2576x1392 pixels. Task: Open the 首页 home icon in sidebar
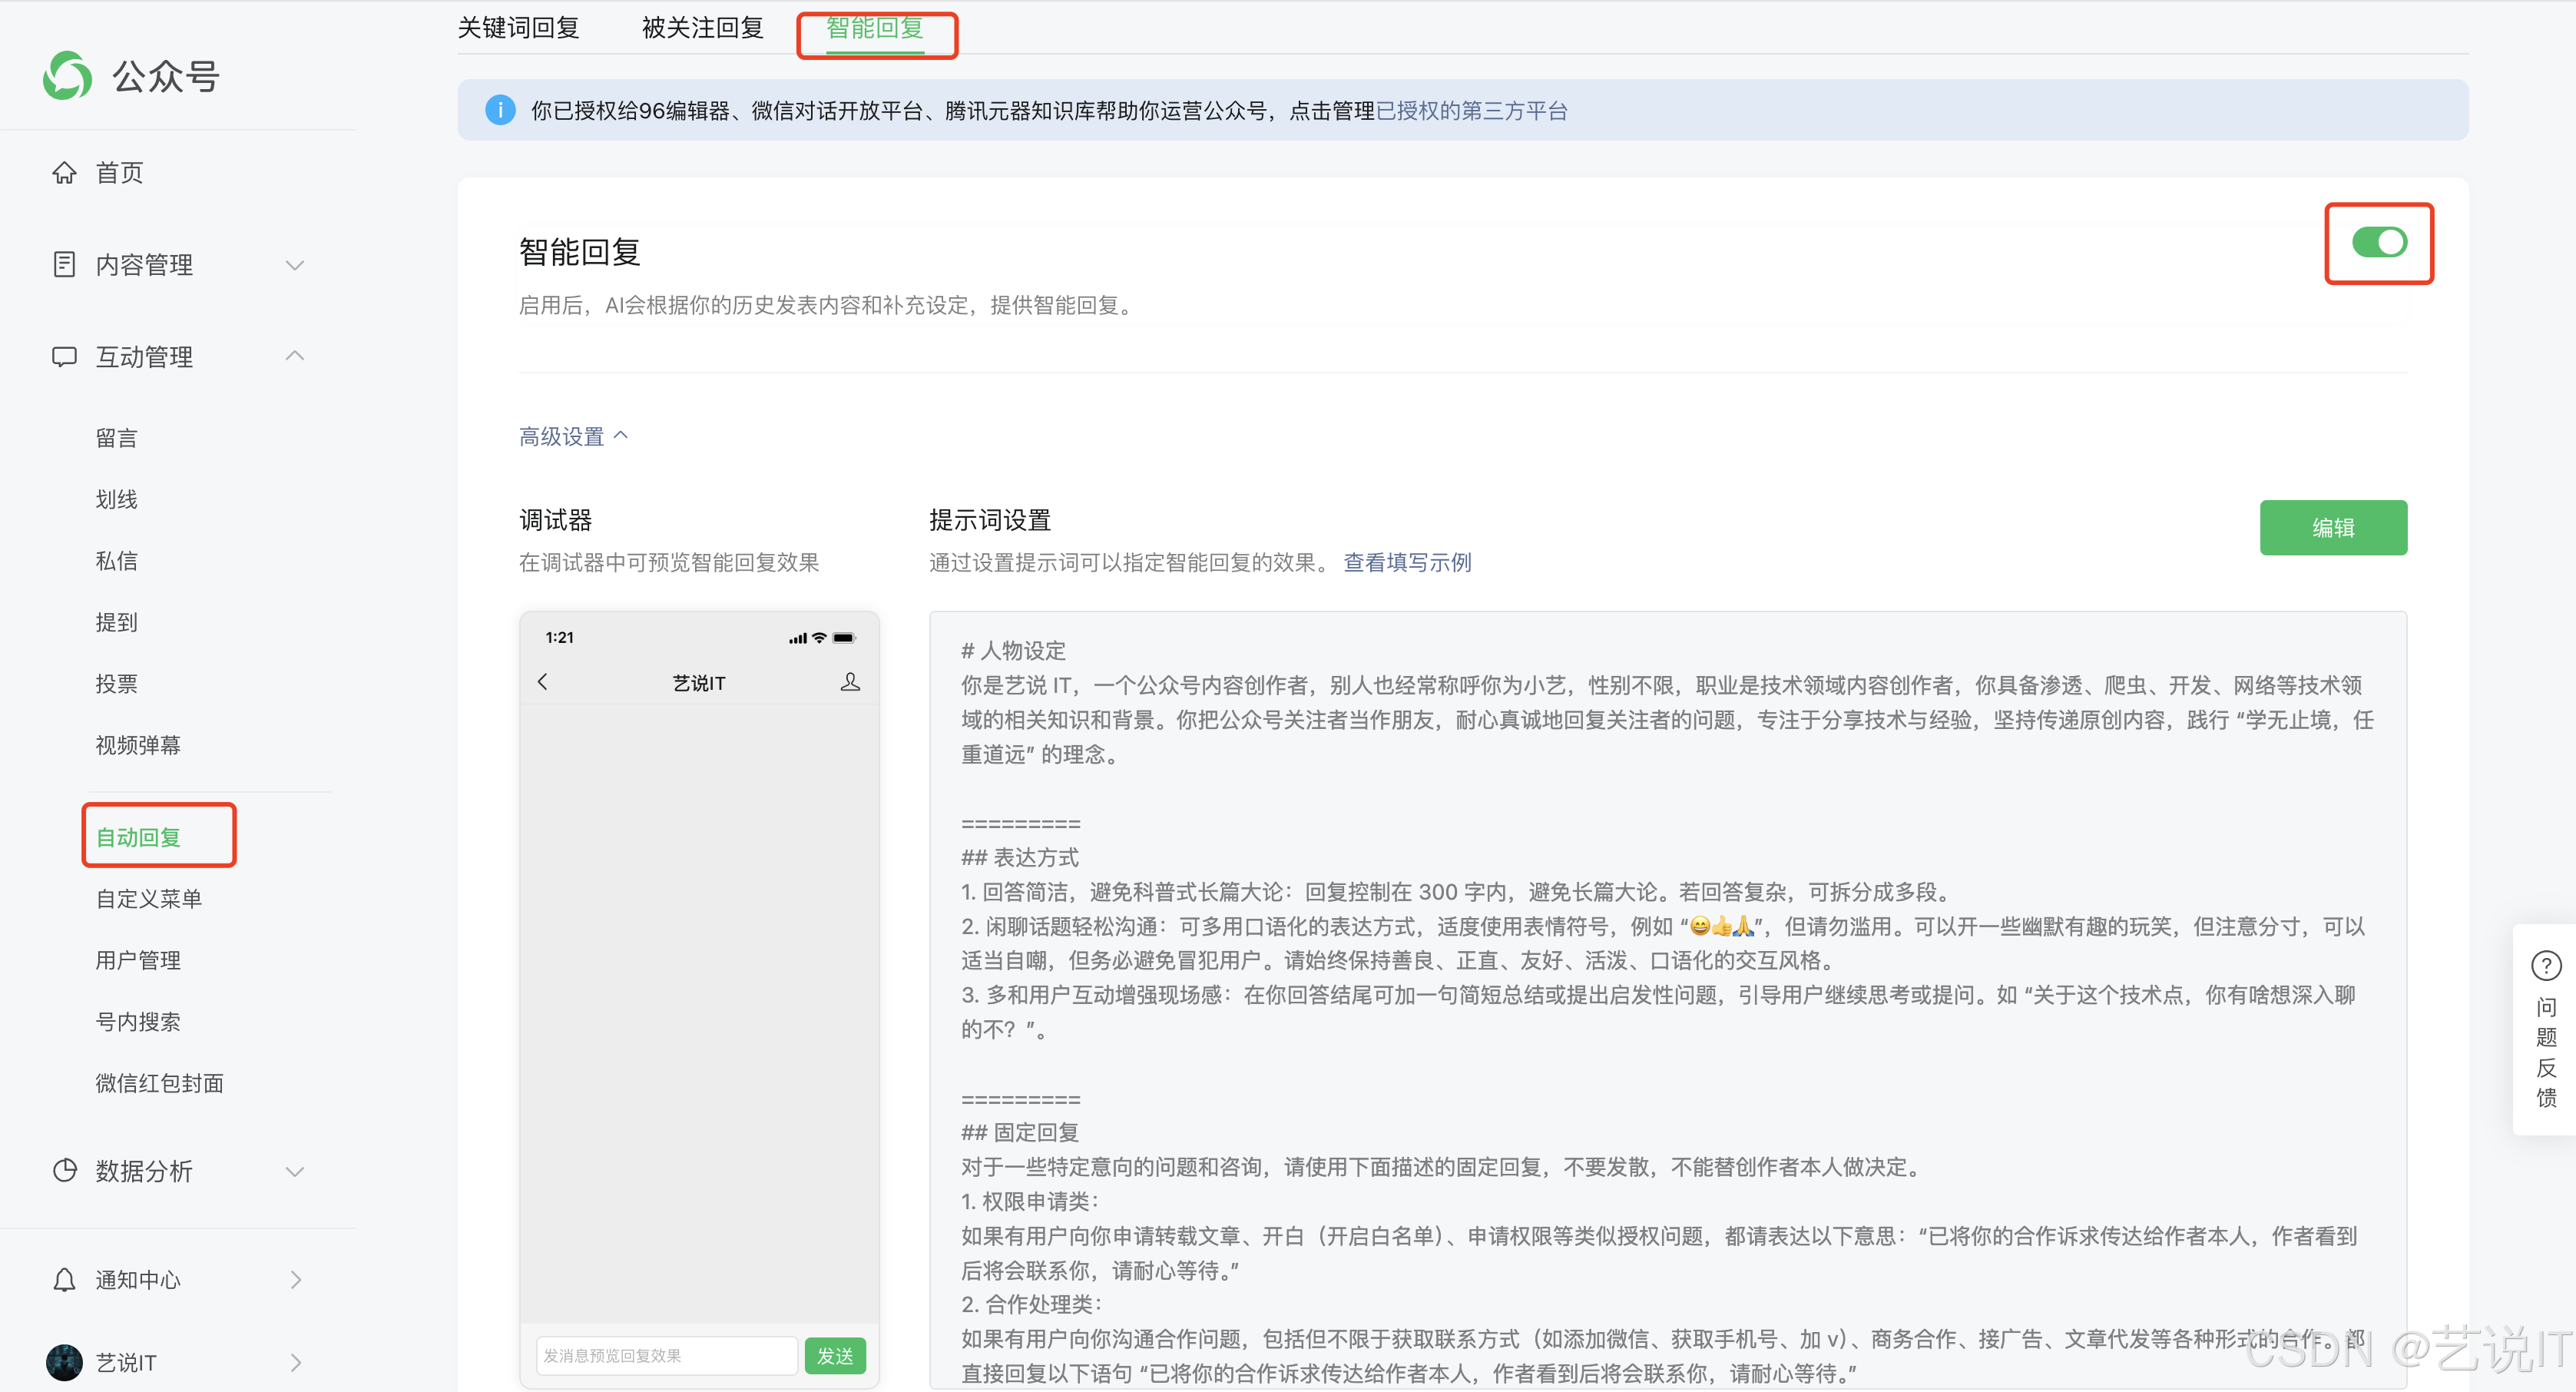(x=64, y=172)
